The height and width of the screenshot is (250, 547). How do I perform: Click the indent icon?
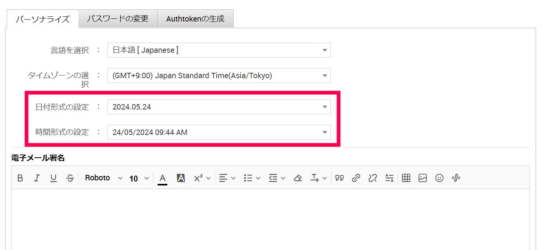[273, 178]
